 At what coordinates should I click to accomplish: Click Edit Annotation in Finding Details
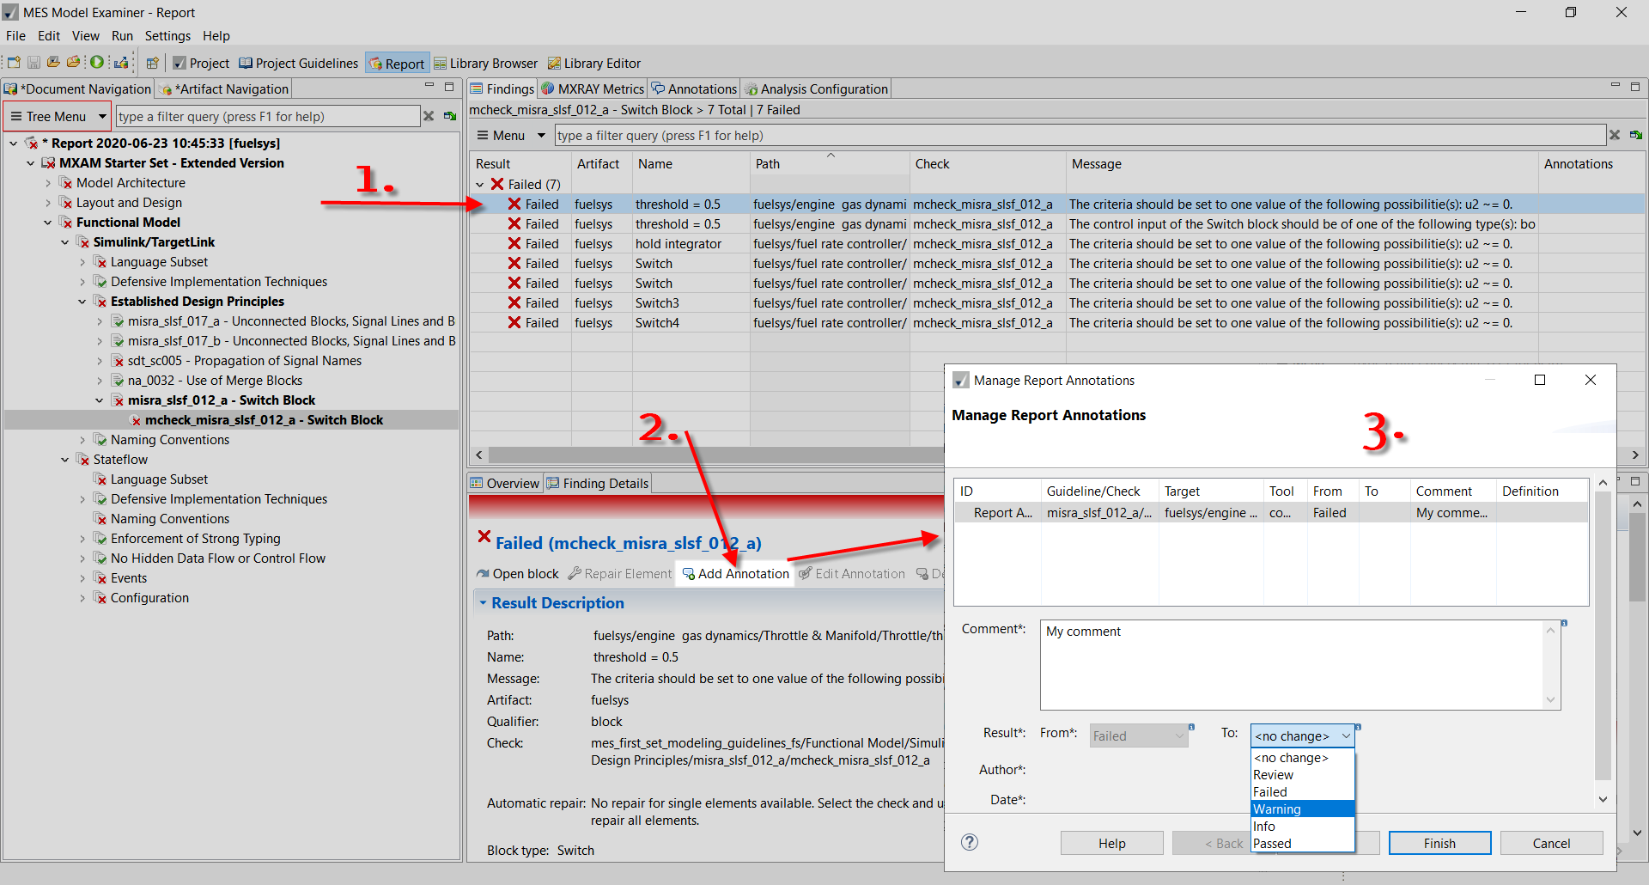click(x=852, y=574)
